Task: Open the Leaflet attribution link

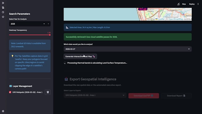Action: click(x=161, y=19)
